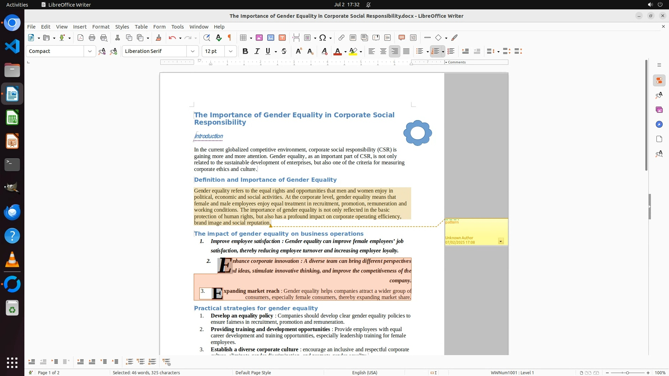669x376 pixels.
Task: Open the sidebar Gallery panel
Action: click(659, 110)
